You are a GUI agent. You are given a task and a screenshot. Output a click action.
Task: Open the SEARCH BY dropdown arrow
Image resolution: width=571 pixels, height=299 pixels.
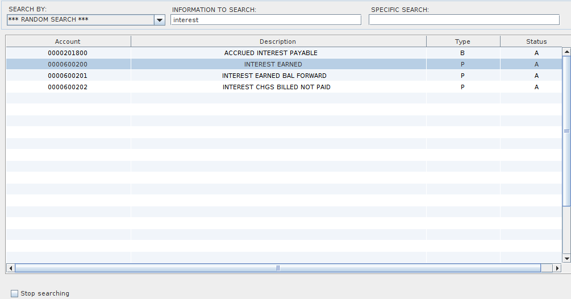(159, 20)
